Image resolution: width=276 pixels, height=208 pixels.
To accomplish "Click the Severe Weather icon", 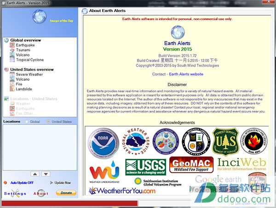I will tap(12, 74).
